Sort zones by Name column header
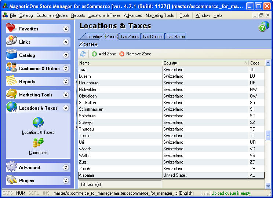This screenshot has width=273, height=198. tap(120, 63)
